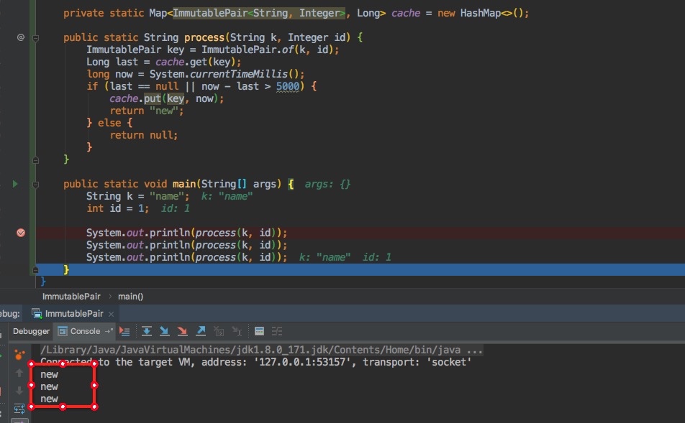This screenshot has width=685, height=423.
Task: Collapse the process method fold marker
Action: tap(35, 37)
